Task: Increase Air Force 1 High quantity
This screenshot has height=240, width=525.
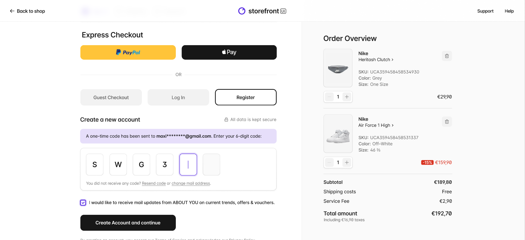Action: pyautogui.click(x=347, y=163)
